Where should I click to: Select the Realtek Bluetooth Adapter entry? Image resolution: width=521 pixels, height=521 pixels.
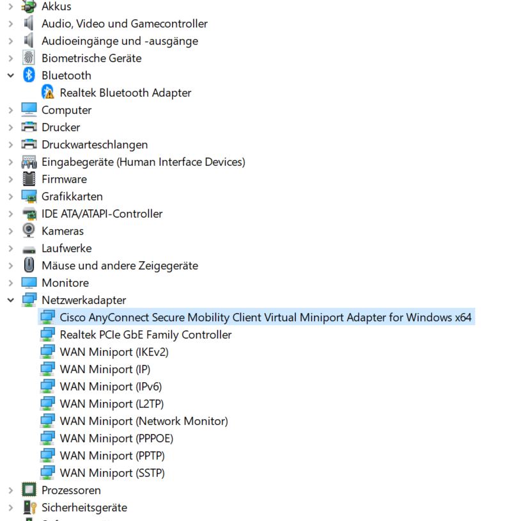click(x=125, y=93)
